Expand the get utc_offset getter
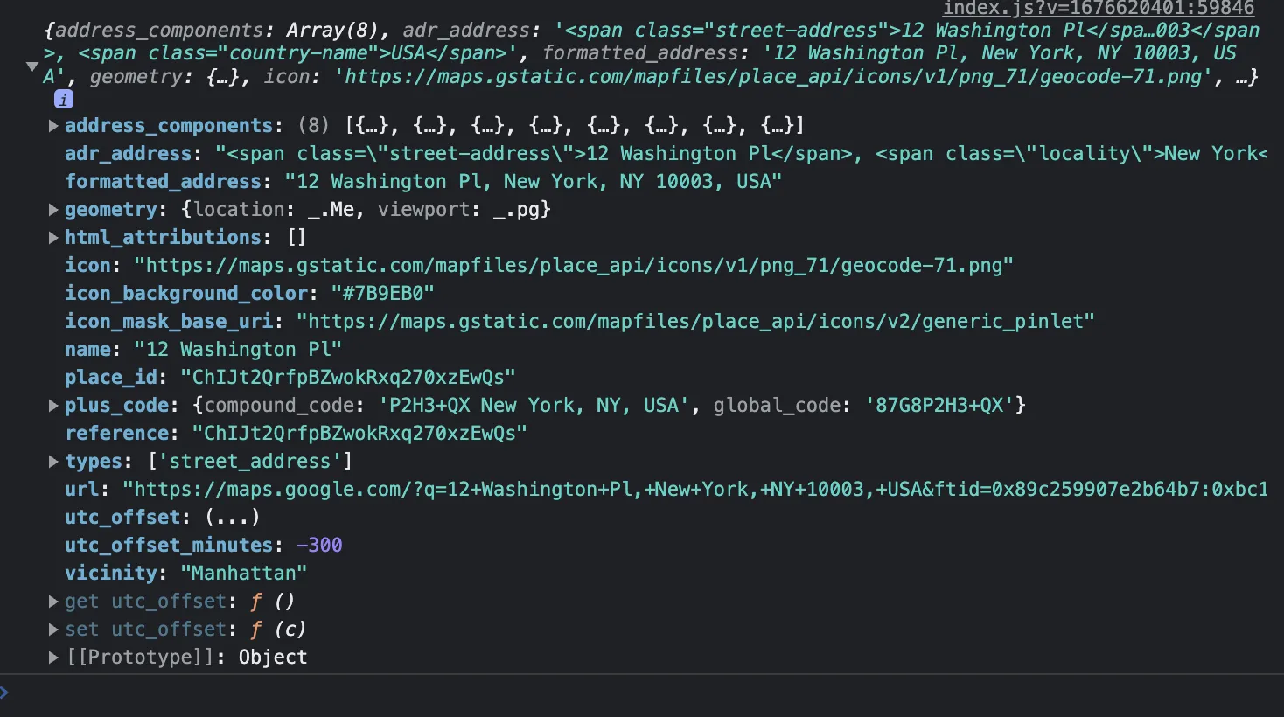The height and width of the screenshot is (717, 1284). tap(53, 602)
